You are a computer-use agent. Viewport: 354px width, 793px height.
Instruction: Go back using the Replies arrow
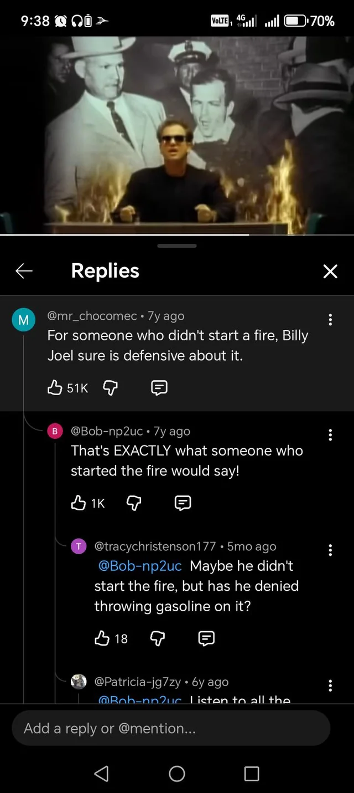(x=24, y=271)
